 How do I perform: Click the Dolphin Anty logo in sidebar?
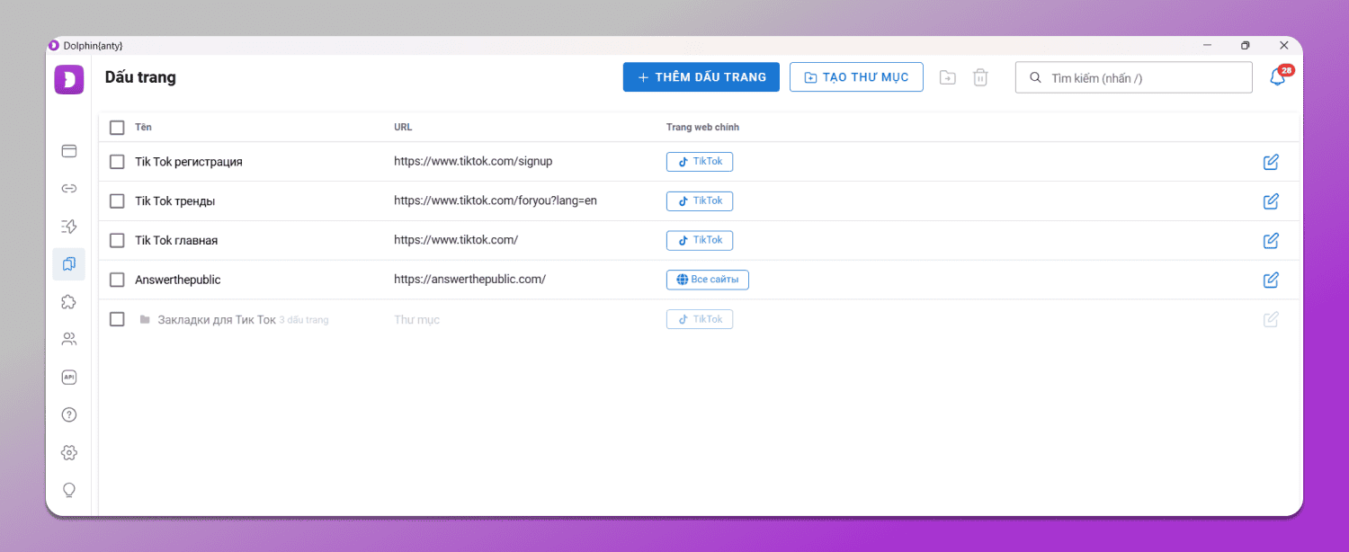click(x=69, y=79)
